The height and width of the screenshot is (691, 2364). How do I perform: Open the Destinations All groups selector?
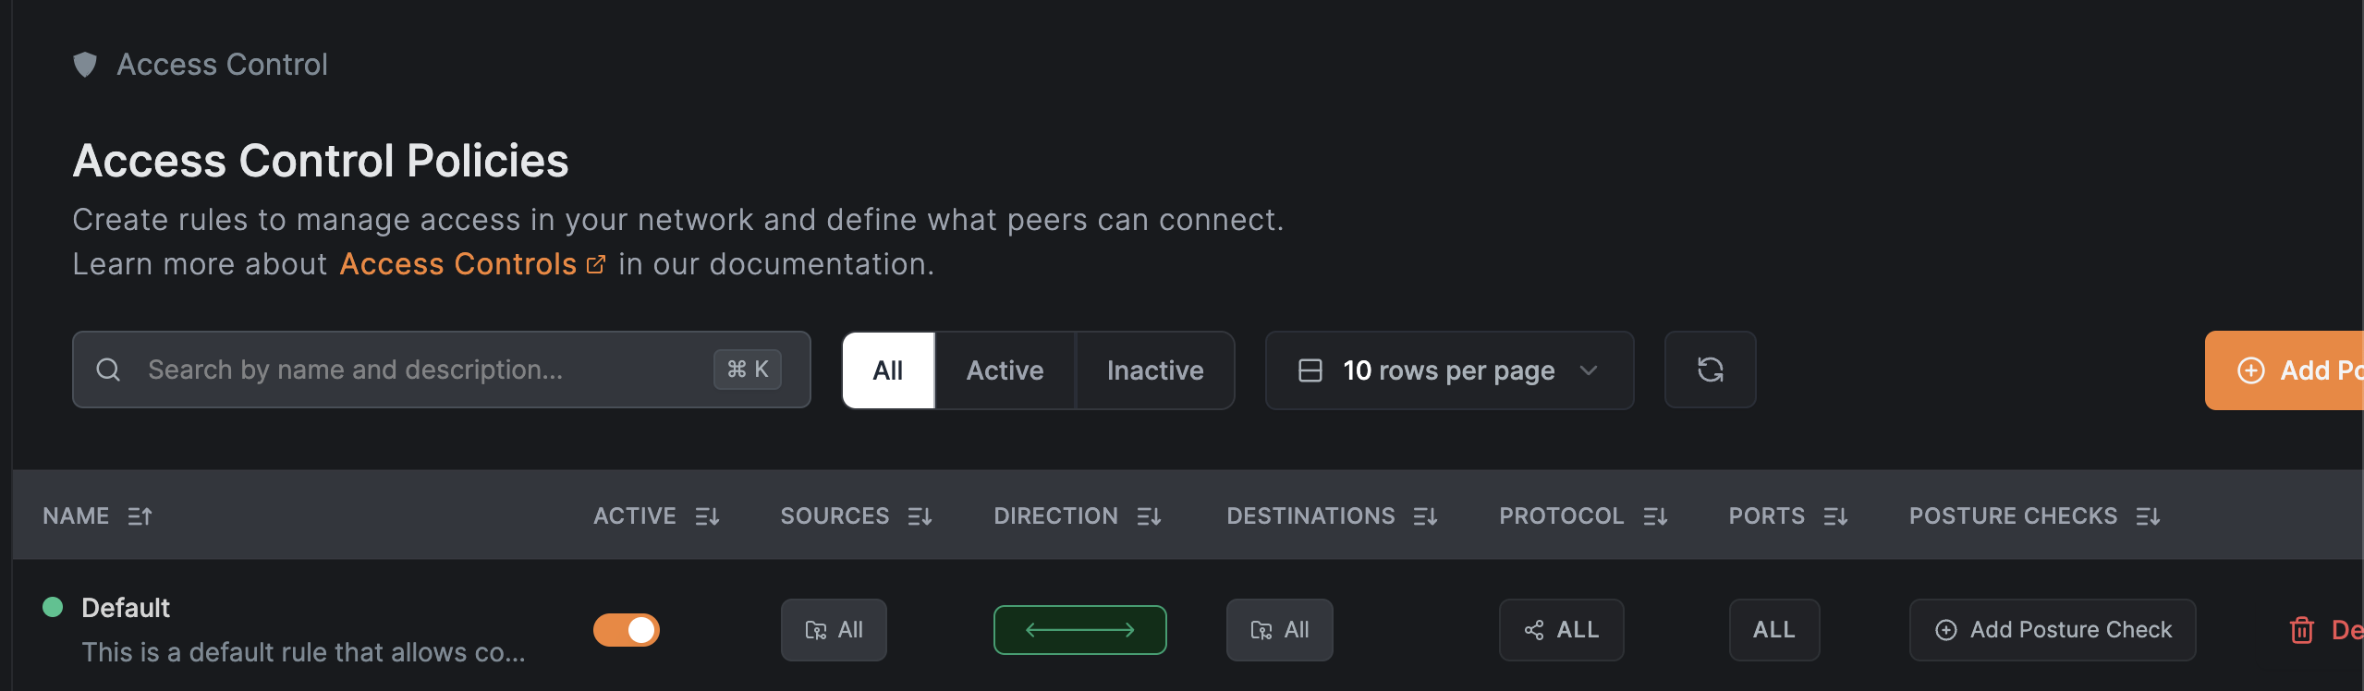[x=1279, y=630]
